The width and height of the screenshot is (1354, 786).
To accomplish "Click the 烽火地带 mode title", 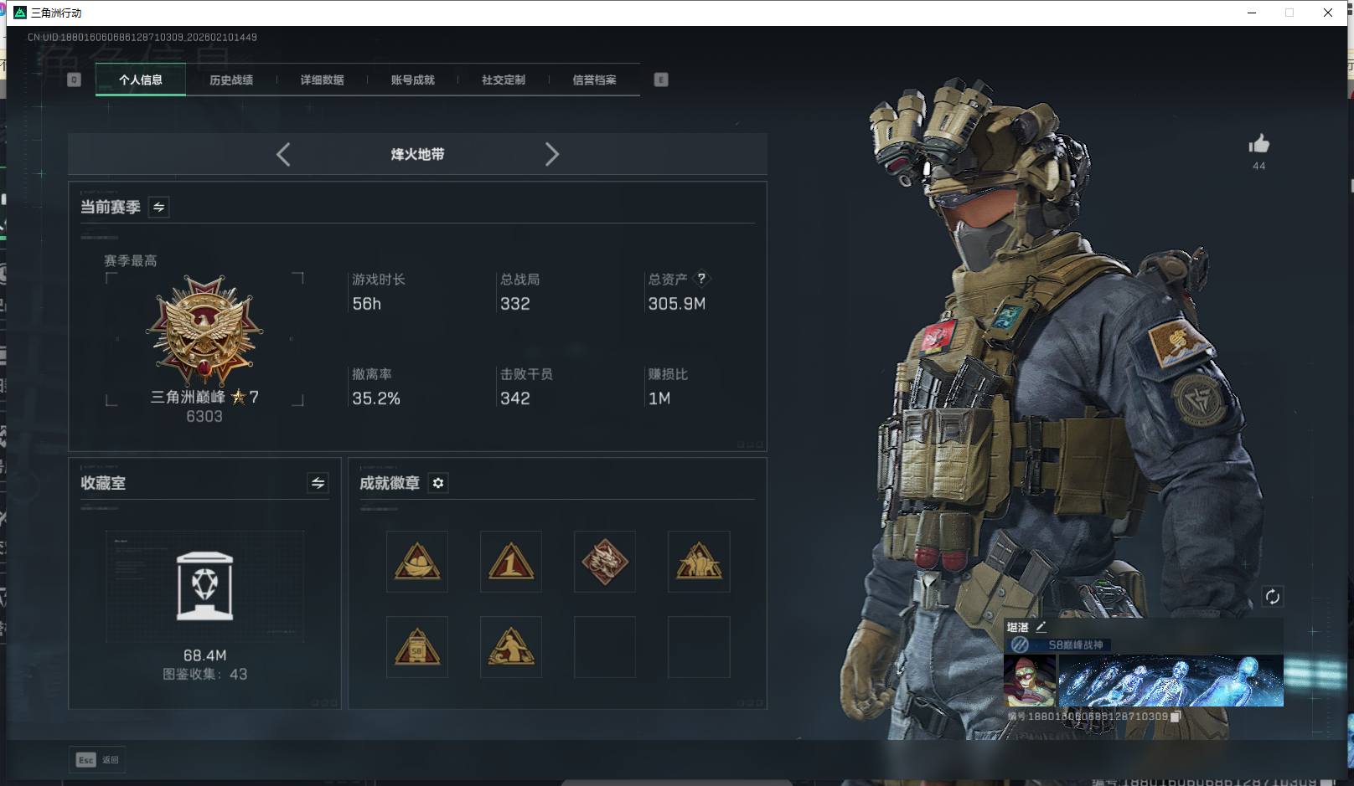I will tap(417, 154).
